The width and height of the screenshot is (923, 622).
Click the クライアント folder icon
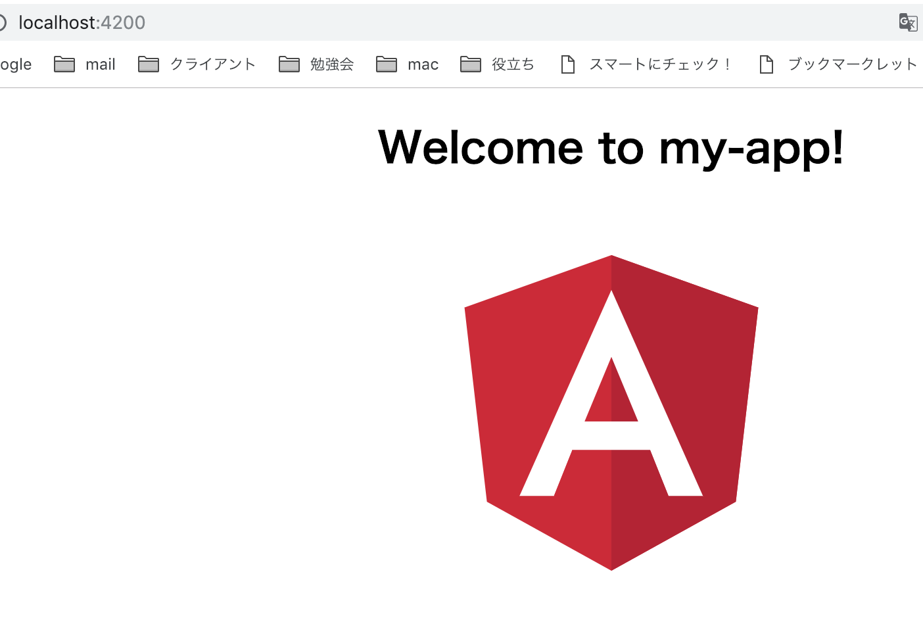[x=149, y=64]
